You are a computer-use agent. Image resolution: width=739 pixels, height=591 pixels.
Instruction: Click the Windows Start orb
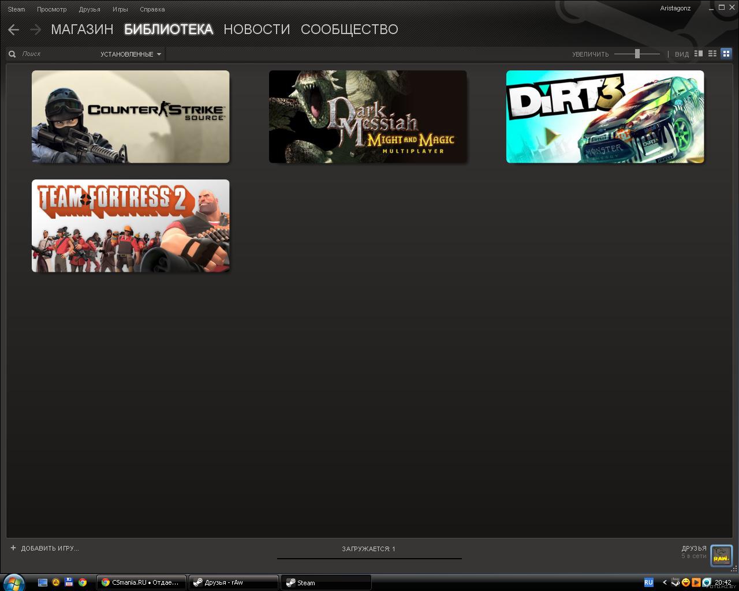13,582
